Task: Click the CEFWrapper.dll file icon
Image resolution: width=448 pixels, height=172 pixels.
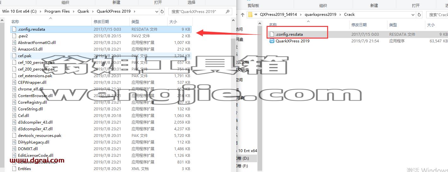Action: (14, 82)
